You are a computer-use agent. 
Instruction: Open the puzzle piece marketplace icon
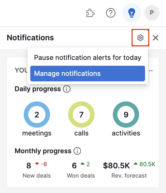(90, 13)
